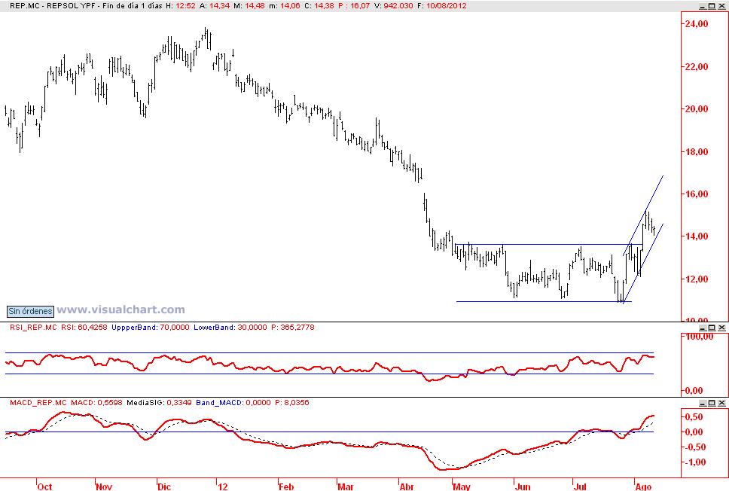Click the 'MACD: 0,5598' value
Screen dimensions: 729x491
[96, 403]
